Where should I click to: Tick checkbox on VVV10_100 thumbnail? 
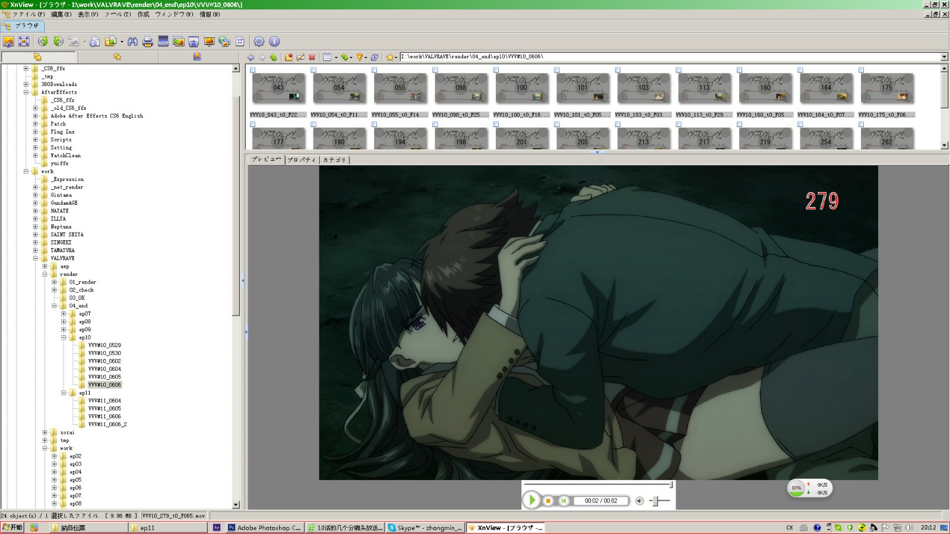click(x=496, y=70)
